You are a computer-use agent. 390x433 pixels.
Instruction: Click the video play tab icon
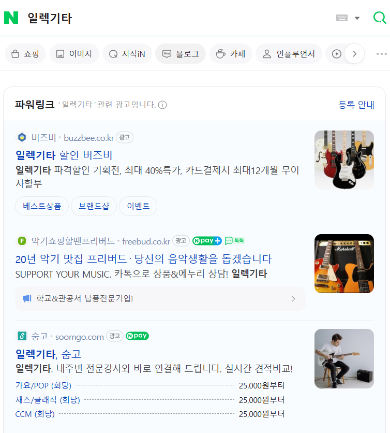click(337, 53)
